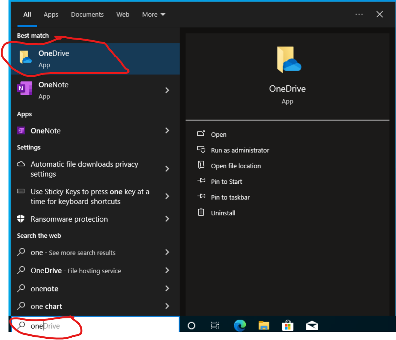
Task: Select the 'onenote' web suggestion text
Action: point(44,289)
